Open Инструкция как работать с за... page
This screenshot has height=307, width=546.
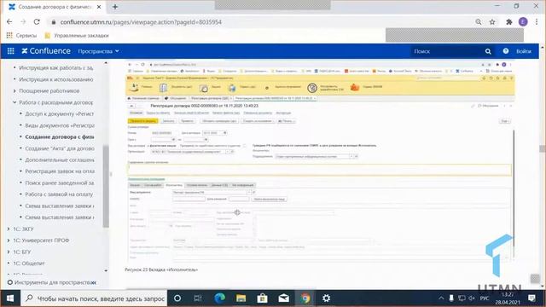tap(56, 68)
